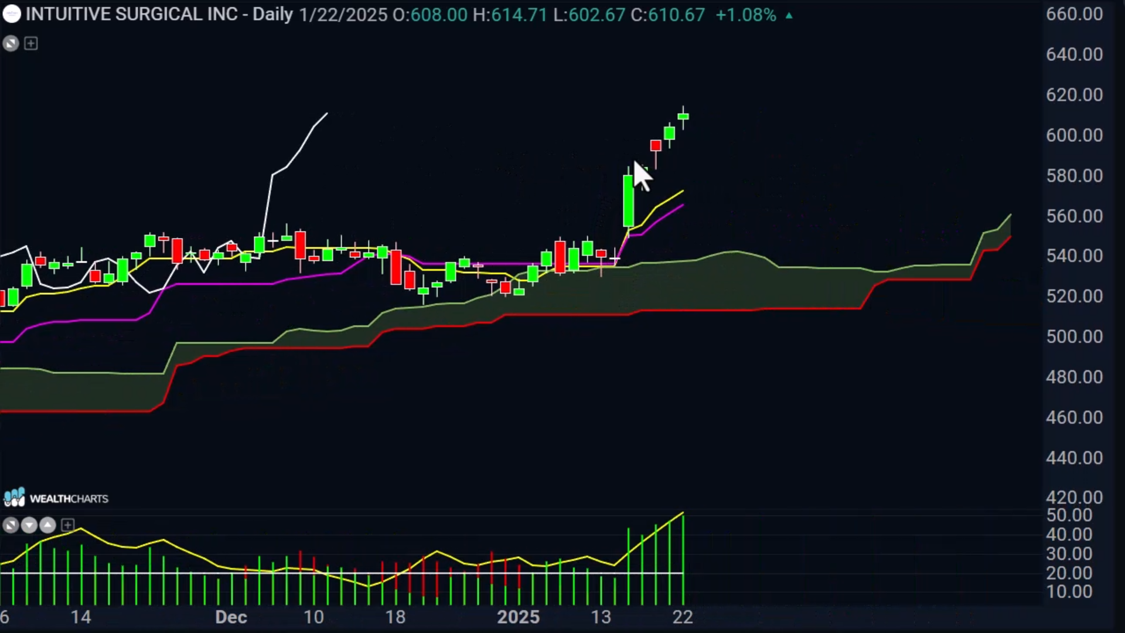1125x633 pixels.
Task: Click the 500.00 price axis label
Action: pyautogui.click(x=1075, y=337)
